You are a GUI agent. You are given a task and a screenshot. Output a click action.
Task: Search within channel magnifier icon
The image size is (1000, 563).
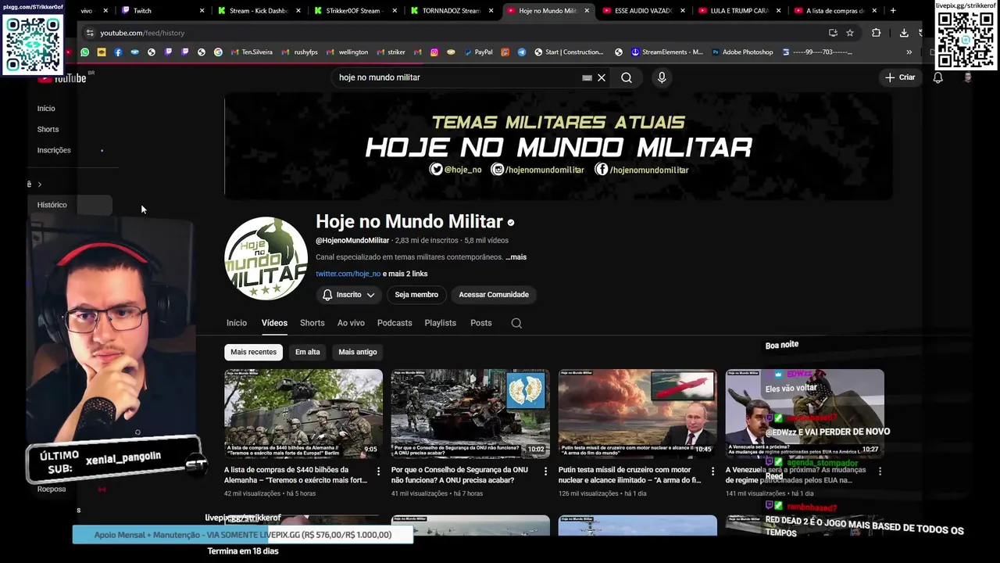516,323
